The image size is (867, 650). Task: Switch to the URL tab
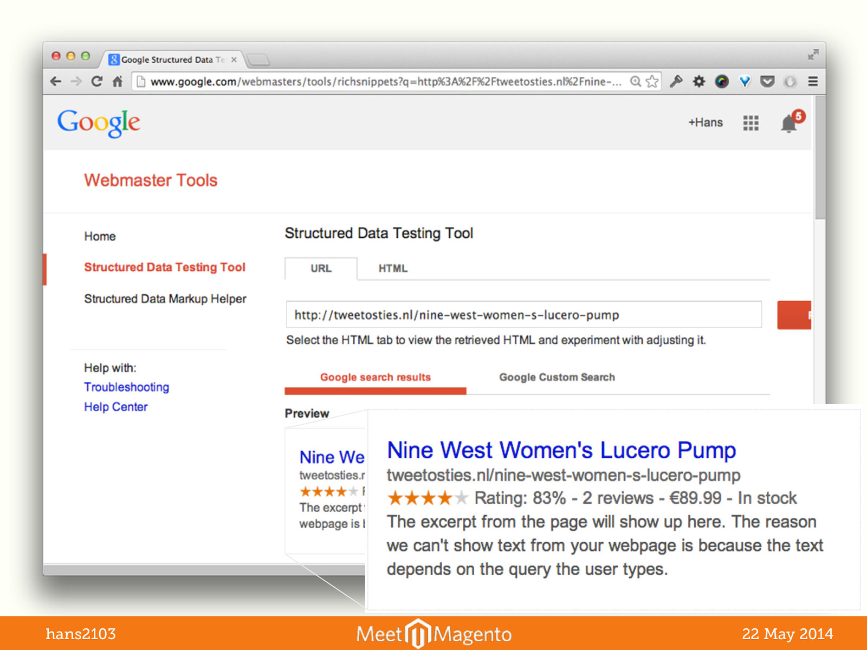click(321, 268)
